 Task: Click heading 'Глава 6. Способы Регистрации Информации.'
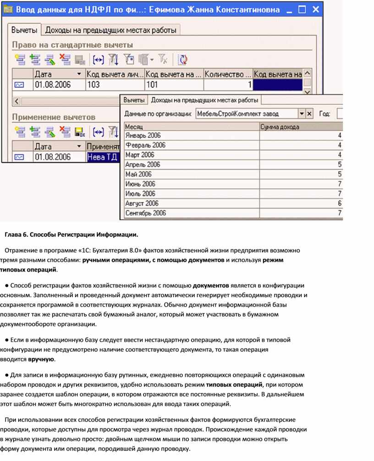coord(71,234)
